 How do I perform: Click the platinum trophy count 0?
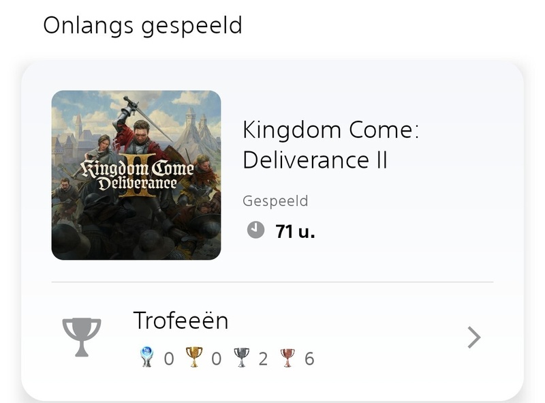coord(169,358)
